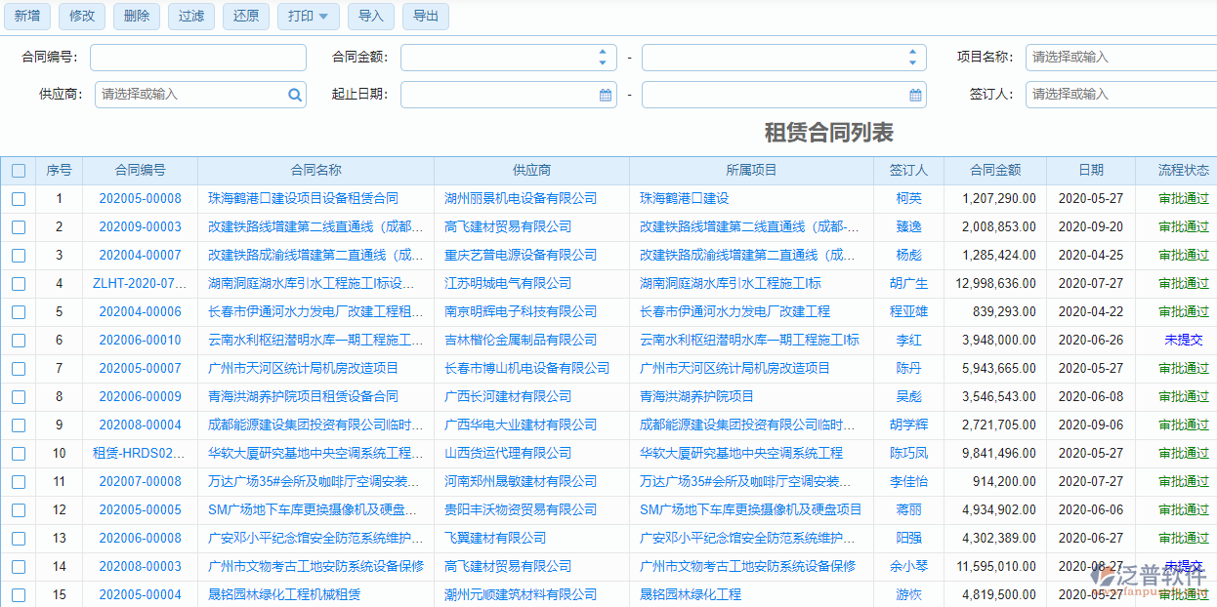Click the 合同编号 input field

197,58
